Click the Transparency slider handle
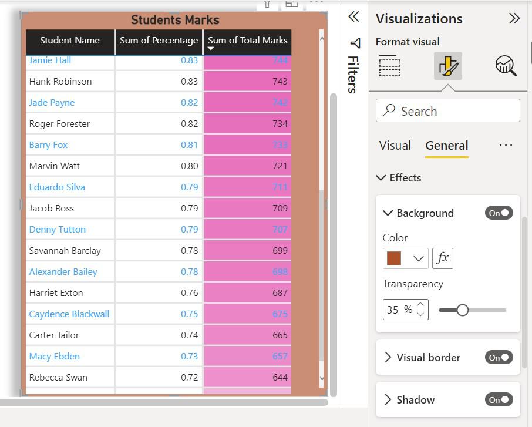The width and height of the screenshot is (532, 427). pos(462,310)
